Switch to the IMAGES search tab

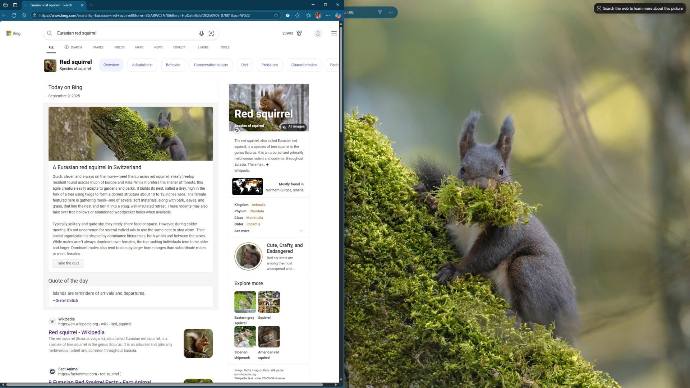(98, 47)
